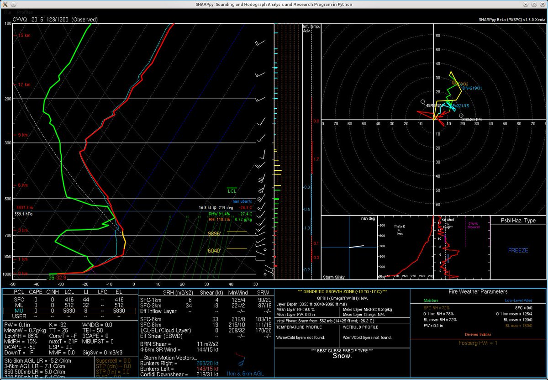Click the LowRH = 85% value
The image size is (548, 380).
(x=21, y=336)
